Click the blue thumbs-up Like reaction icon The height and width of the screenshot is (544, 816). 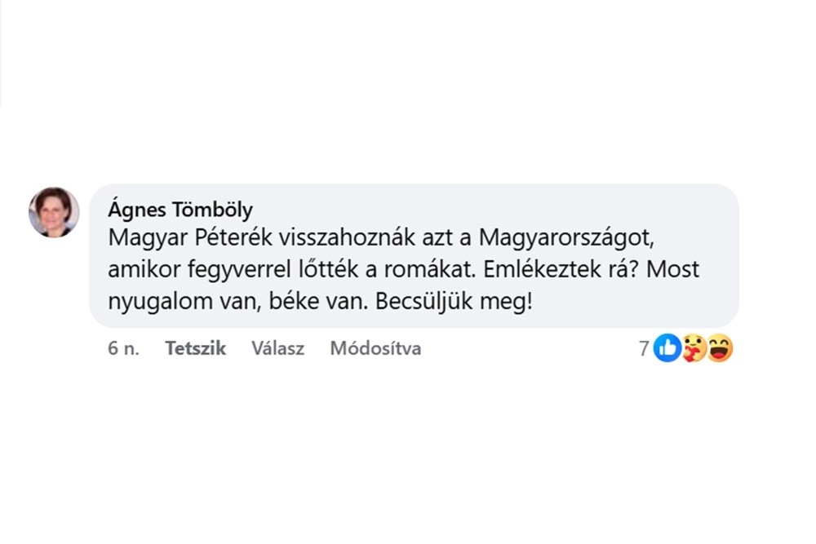[667, 348]
